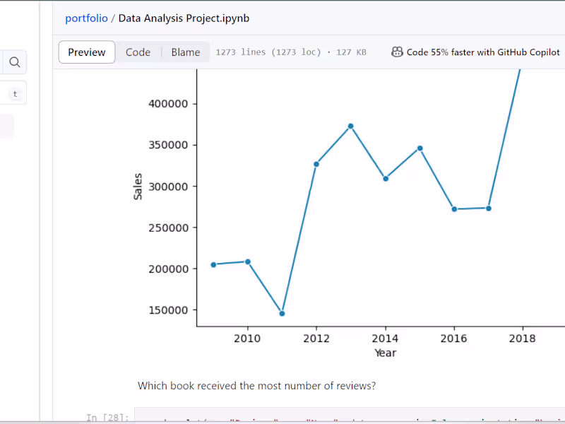The width and height of the screenshot is (565, 424).
Task: Click the search magnifier icon in sidebar
Action: coord(14,62)
